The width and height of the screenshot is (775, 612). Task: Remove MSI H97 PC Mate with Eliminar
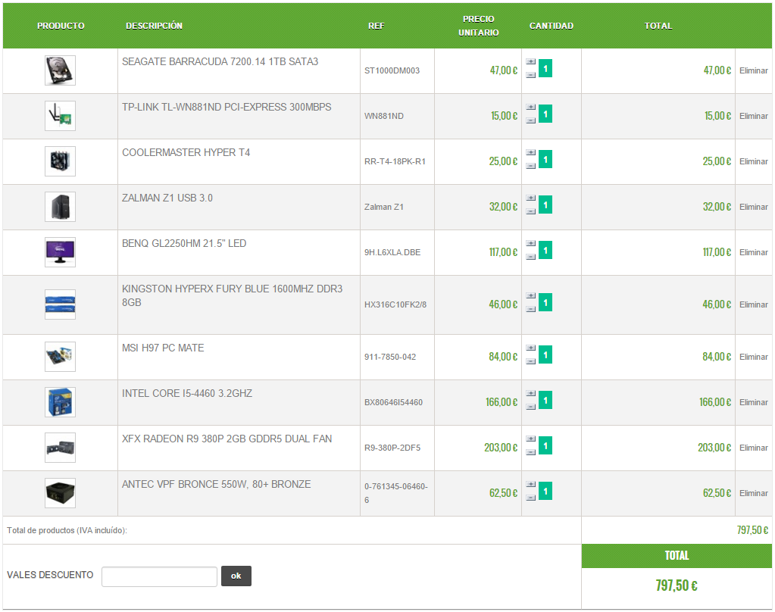(754, 357)
